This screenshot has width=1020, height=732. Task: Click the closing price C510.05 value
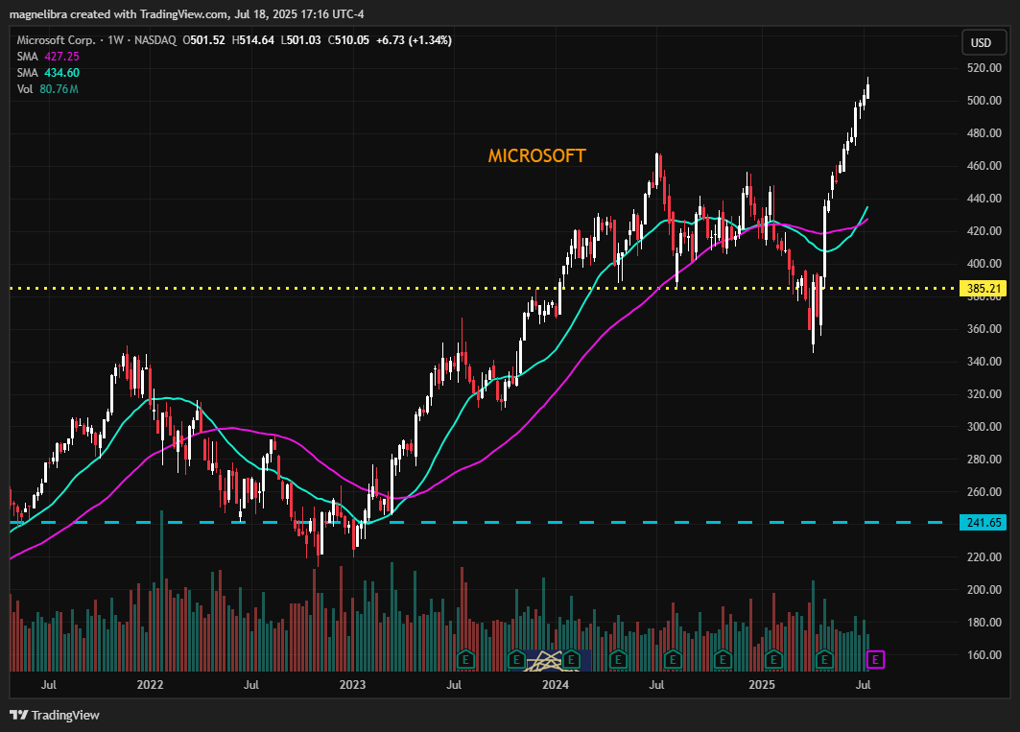point(348,40)
